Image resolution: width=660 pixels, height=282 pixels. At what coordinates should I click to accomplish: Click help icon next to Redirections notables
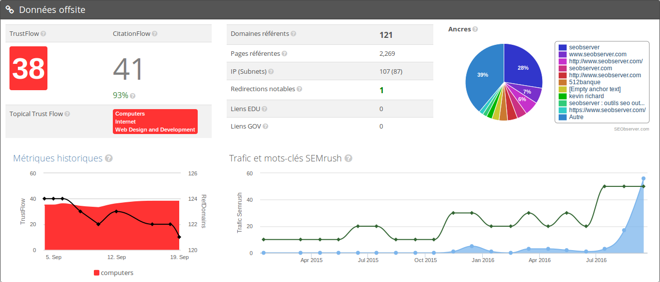300,89
